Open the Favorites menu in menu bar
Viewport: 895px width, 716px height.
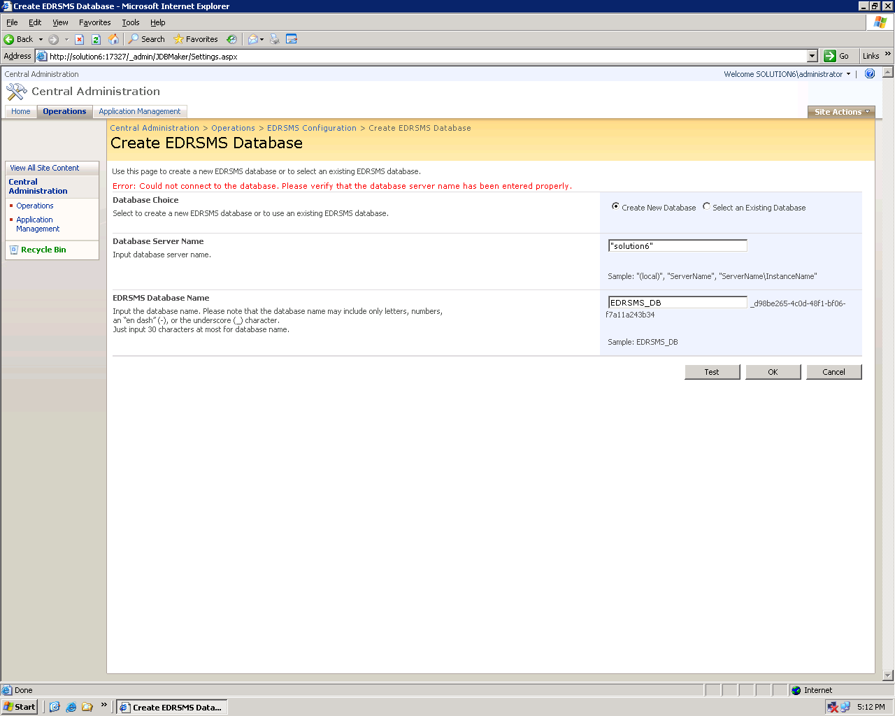(94, 22)
